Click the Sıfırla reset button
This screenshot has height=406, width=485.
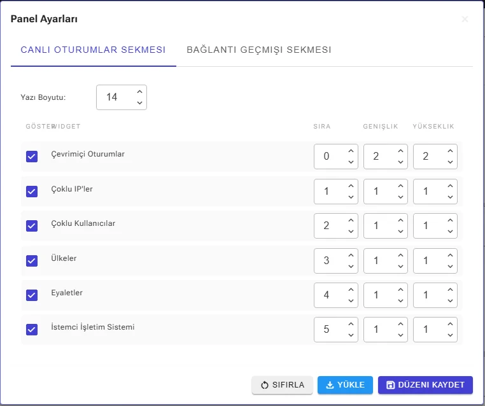282,385
